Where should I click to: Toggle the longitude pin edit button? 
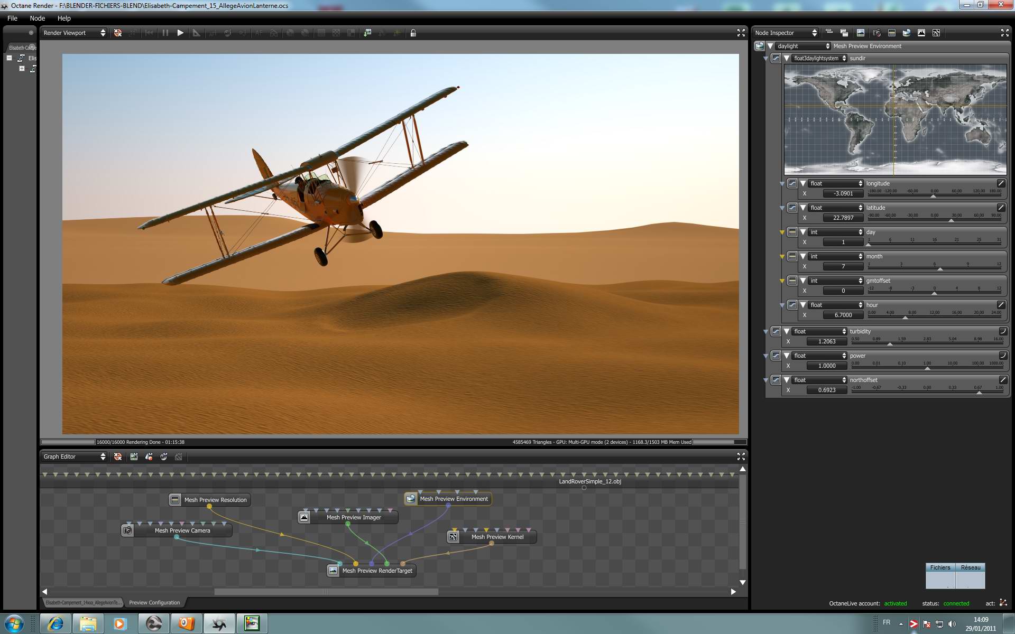(x=1001, y=183)
